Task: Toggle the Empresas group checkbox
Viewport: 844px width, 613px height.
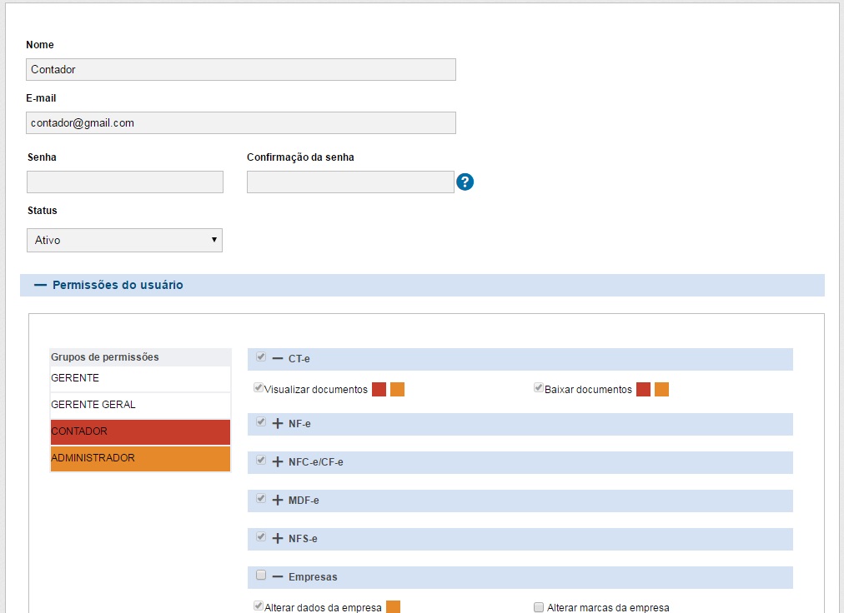Action: (x=261, y=576)
